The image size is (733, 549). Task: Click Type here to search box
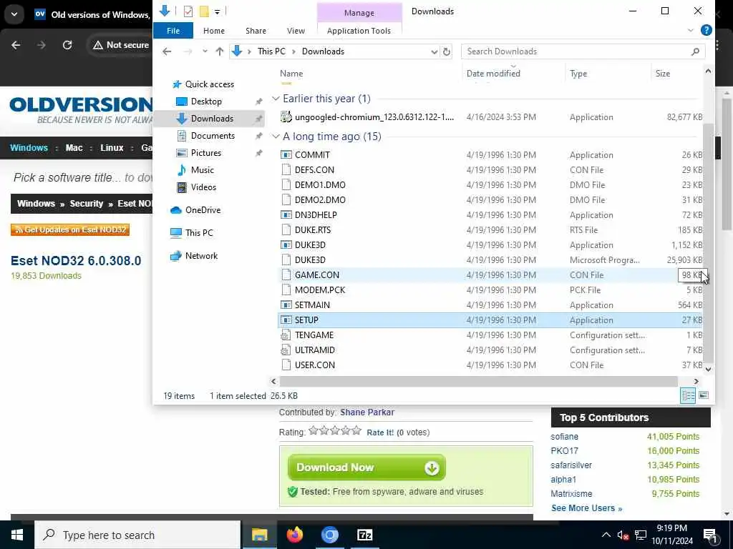pyautogui.click(x=138, y=535)
